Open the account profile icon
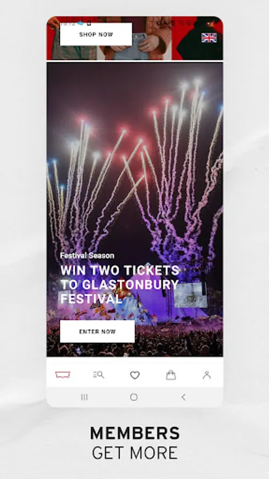This screenshot has height=479, width=269. tap(207, 375)
